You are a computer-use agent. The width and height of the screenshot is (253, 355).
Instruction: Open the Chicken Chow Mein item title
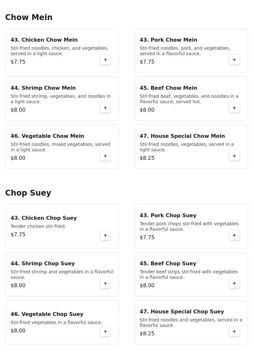[x=44, y=40]
